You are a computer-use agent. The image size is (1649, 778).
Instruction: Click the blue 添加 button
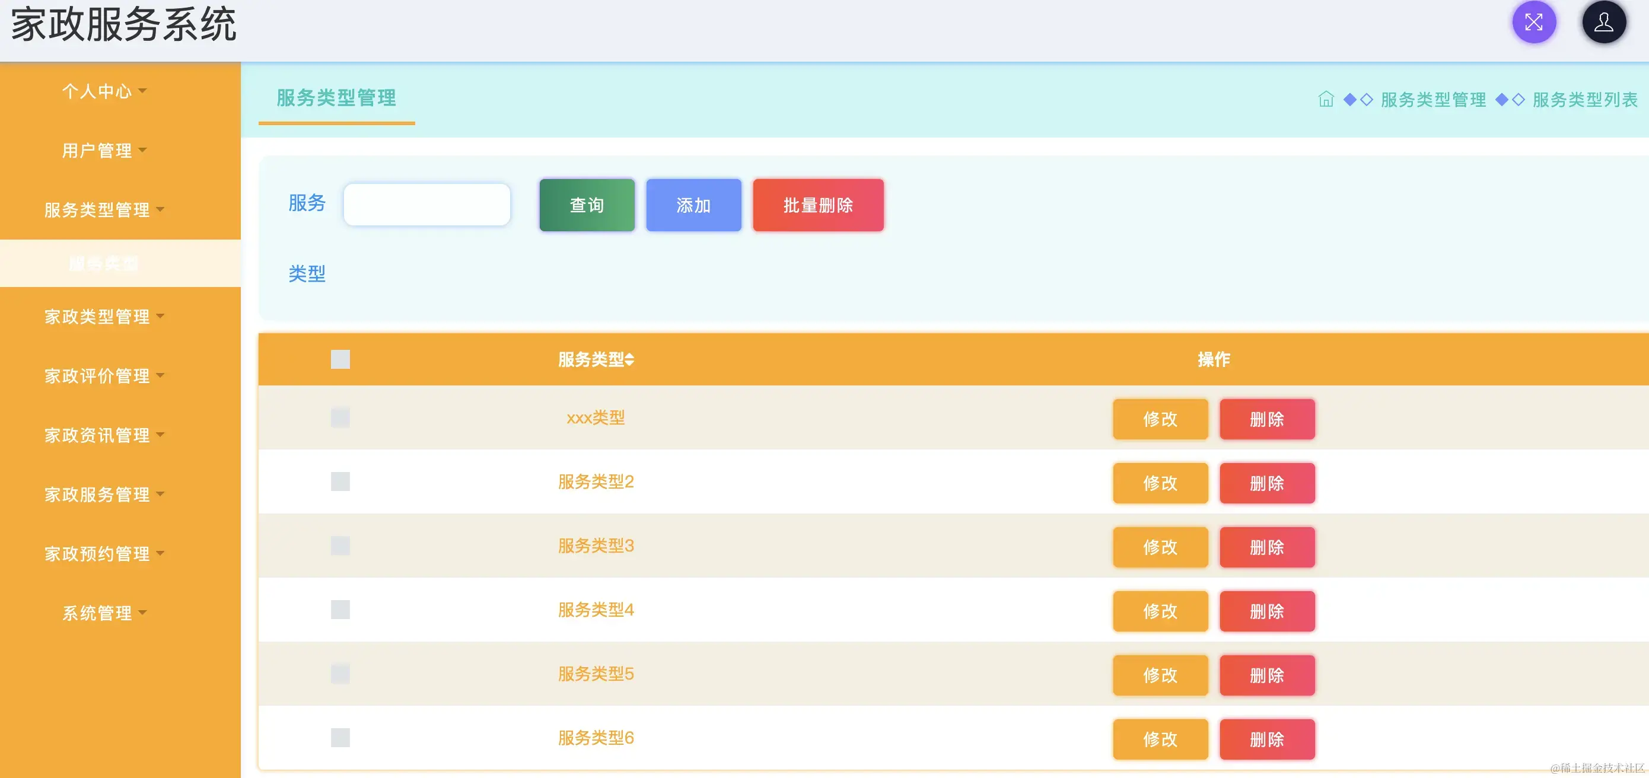tap(693, 205)
